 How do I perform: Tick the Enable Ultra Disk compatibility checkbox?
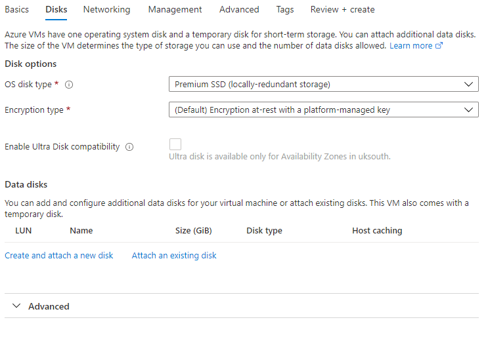175,145
